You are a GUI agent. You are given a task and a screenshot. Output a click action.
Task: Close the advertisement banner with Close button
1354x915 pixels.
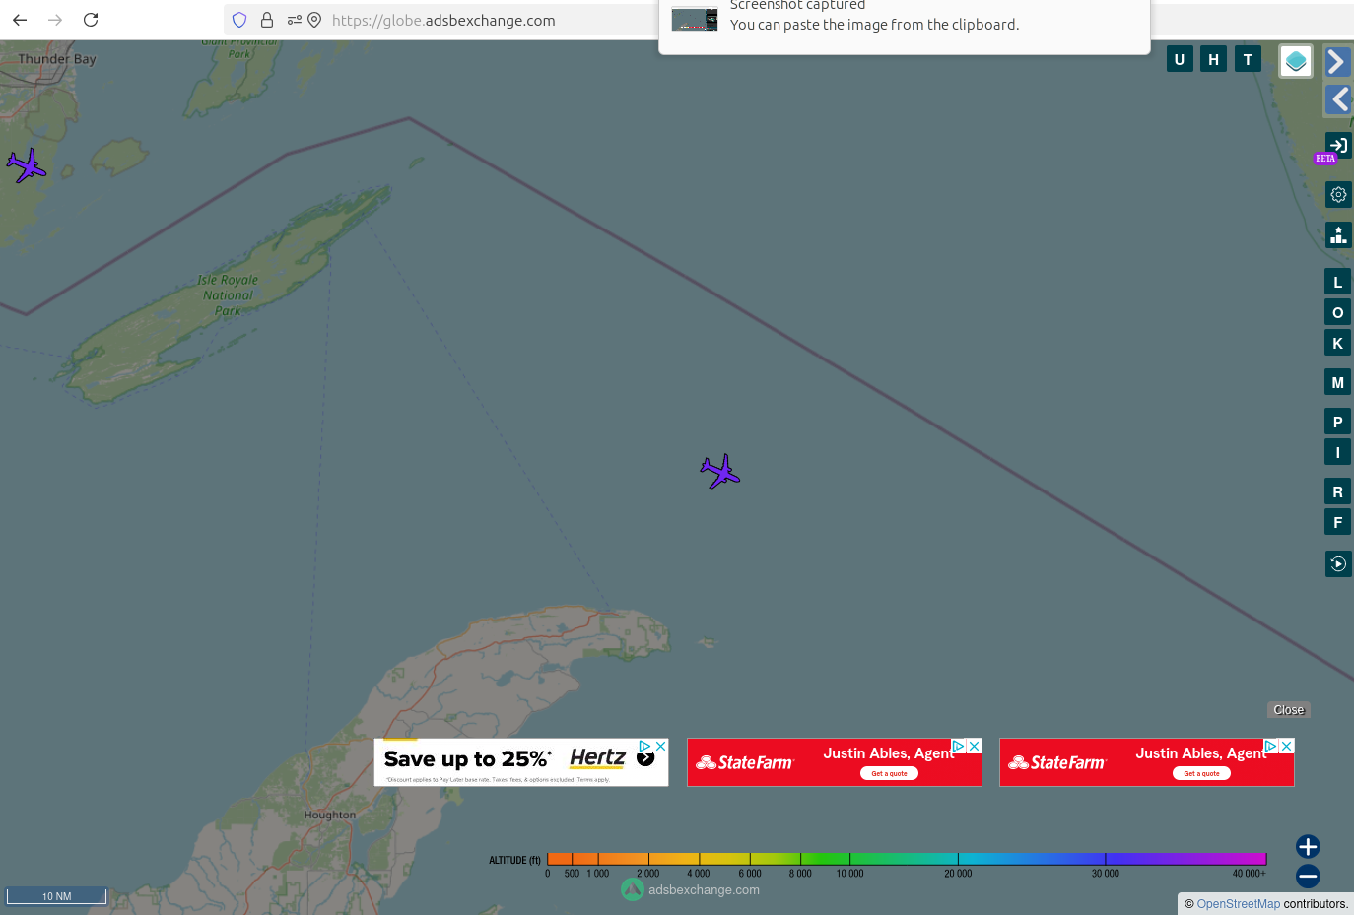[1288, 710]
